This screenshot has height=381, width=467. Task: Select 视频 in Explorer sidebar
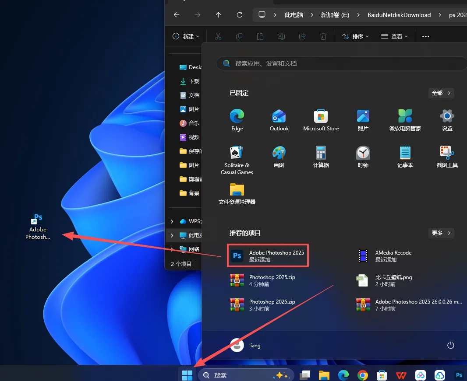click(x=190, y=137)
